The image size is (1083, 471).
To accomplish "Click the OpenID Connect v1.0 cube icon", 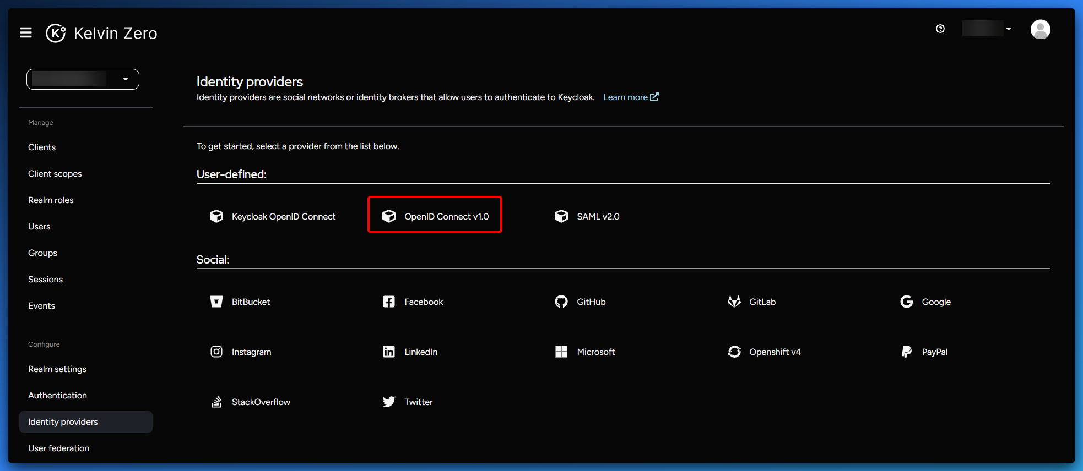I will pyautogui.click(x=389, y=216).
